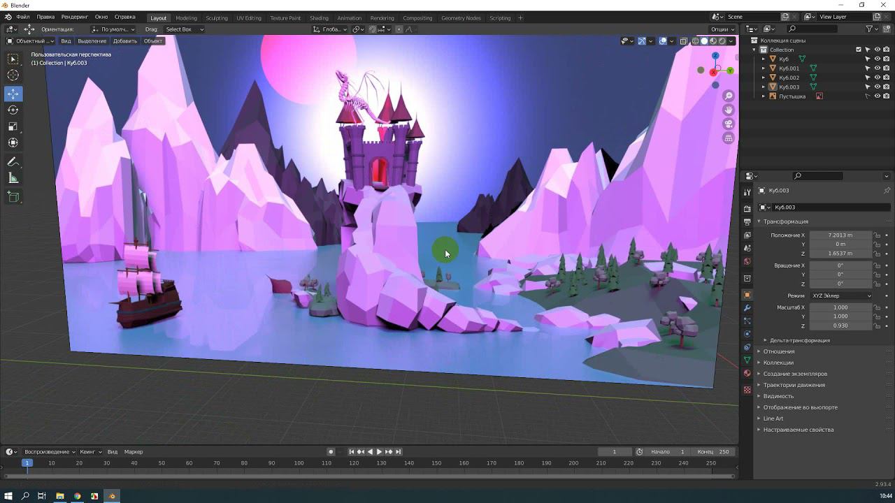Switch viewport to Rendered shading
Viewport: 895px width, 503px height.
[722, 41]
